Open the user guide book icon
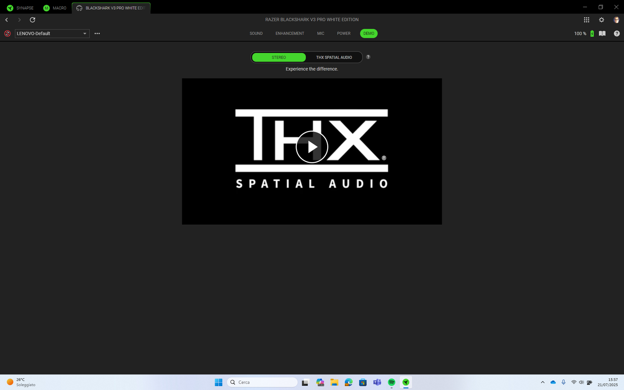This screenshot has width=624, height=390. click(x=602, y=34)
